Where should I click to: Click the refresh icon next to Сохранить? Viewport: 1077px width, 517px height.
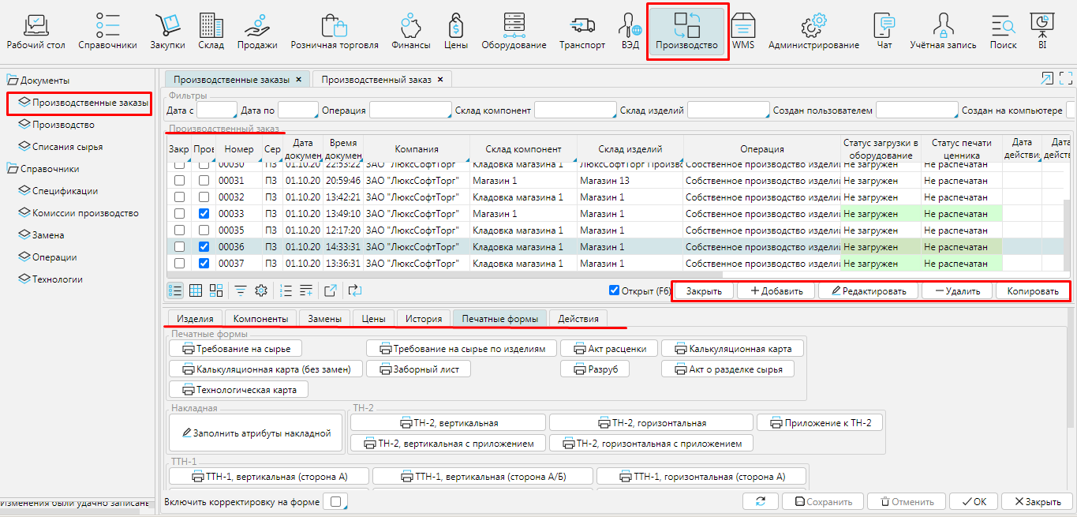[x=761, y=502]
